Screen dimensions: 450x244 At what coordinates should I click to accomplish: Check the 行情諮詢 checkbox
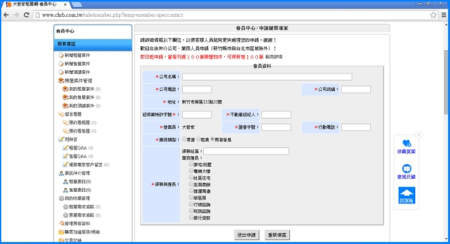191,204
